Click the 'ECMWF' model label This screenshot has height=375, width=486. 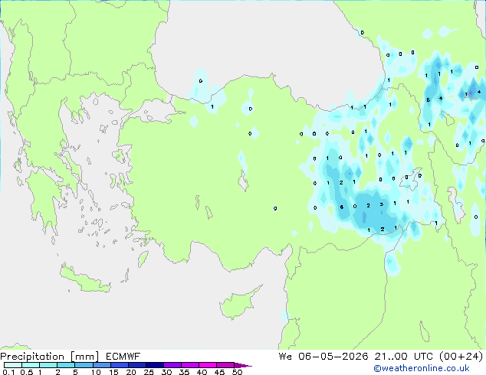123,357
